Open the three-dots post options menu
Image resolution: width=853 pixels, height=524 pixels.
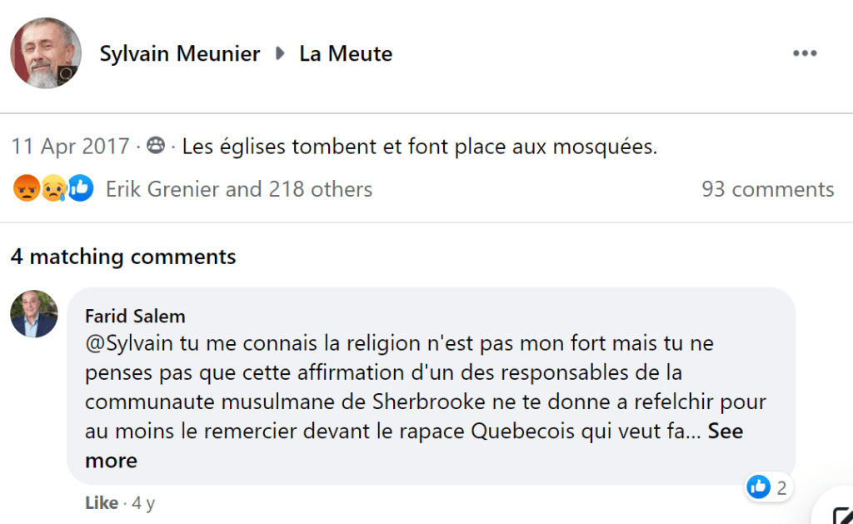[x=805, y=53]
